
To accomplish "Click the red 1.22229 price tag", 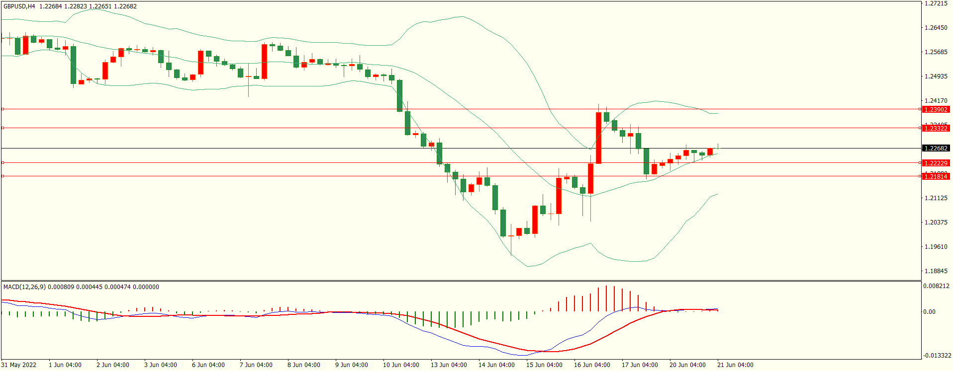I will pos(936,163).
